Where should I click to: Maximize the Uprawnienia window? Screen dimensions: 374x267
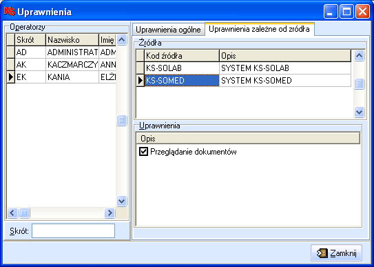click(x=347, y=12)
